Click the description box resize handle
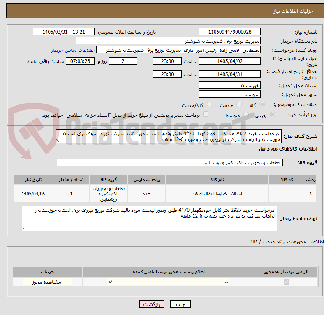Screen dimensions: 324x315 click(58, 141)
